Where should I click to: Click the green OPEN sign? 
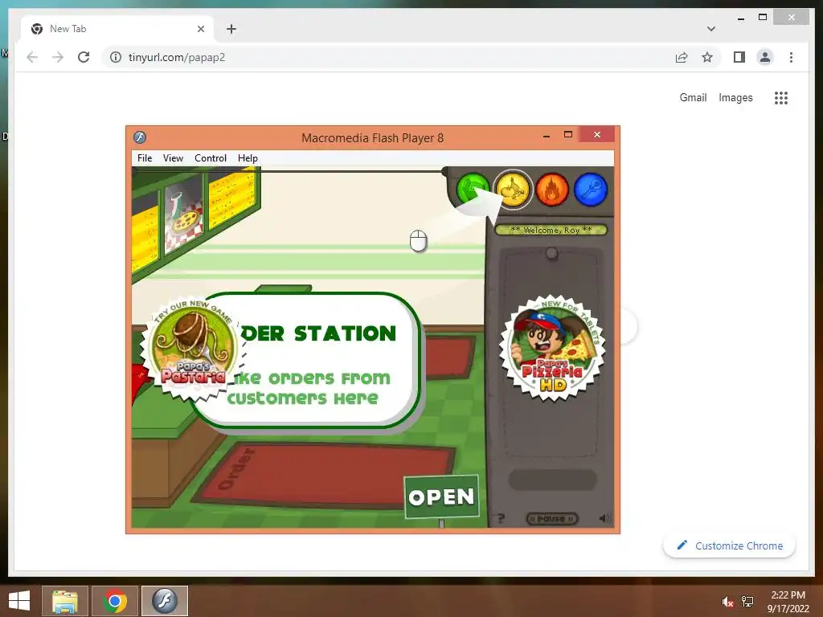tap(441, 496)
